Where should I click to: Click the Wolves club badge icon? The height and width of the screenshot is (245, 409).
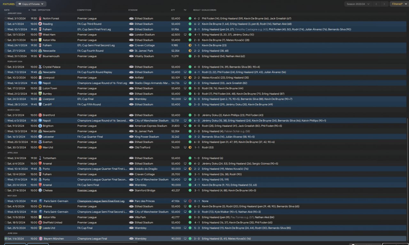pyautogui.click(x=40, y=206)
